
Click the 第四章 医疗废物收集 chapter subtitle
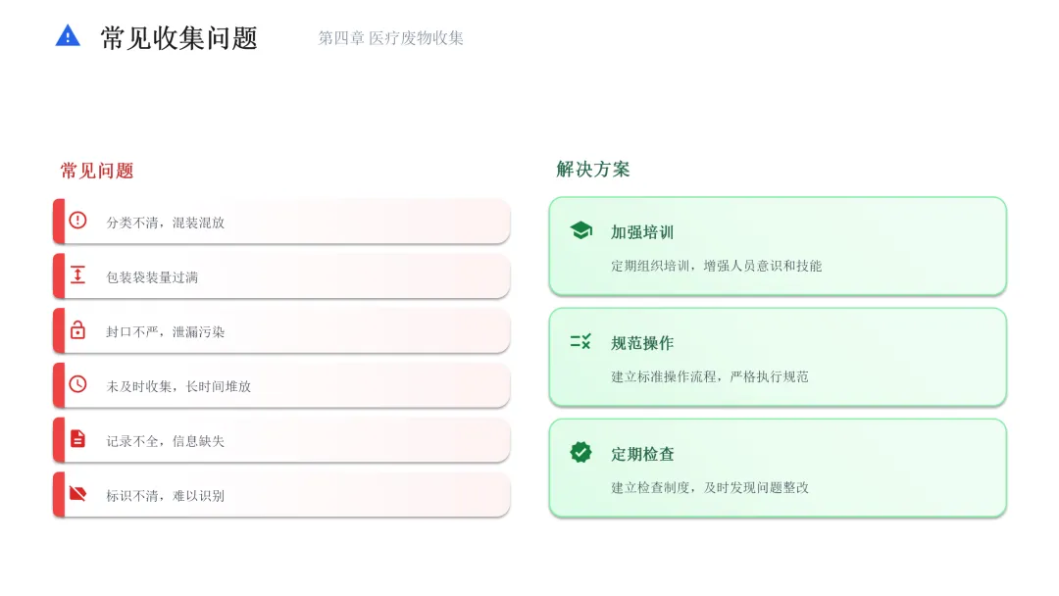(390, 38)
